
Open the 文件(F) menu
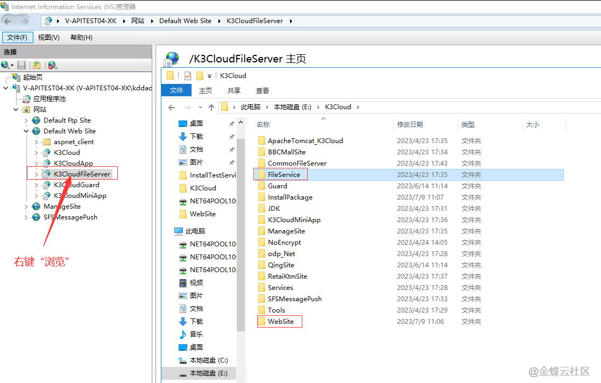click(17, 37)
